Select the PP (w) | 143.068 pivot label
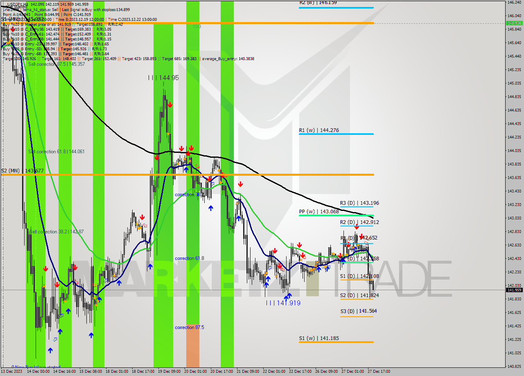Image resolution: width=524 pixels, height=376 pixels. tap(319, 212)
